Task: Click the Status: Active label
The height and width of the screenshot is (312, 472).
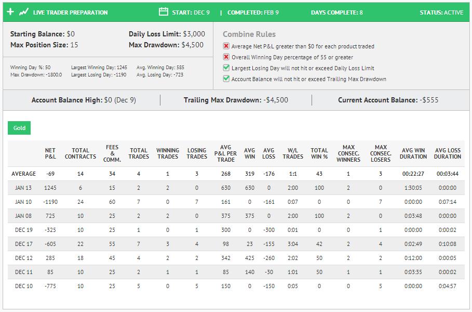Action: coord(441,12)
